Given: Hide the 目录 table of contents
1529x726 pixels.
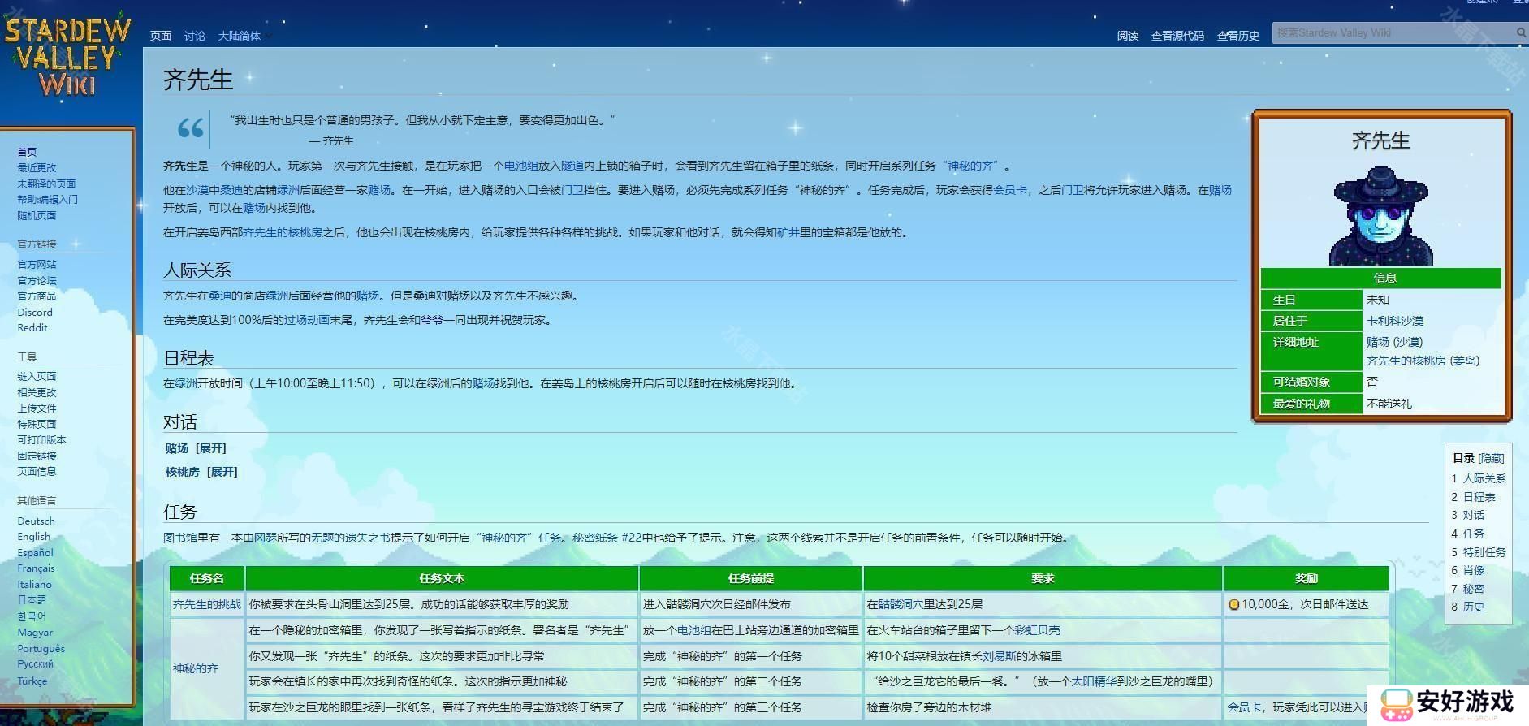Looking at the screenshot, I should [1491, 458].
